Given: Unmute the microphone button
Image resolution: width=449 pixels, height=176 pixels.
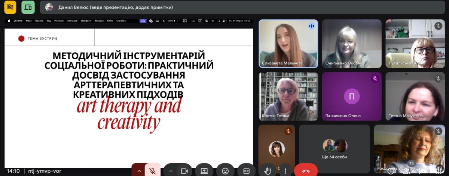Looking at the screenshot, I should pyautogui.click(x=152, y=171).
